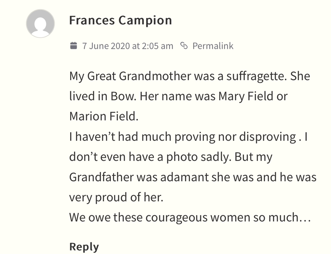Reply to Frances Campion's comment
Screen dimensions: 331x254
[x=84, y=247]
